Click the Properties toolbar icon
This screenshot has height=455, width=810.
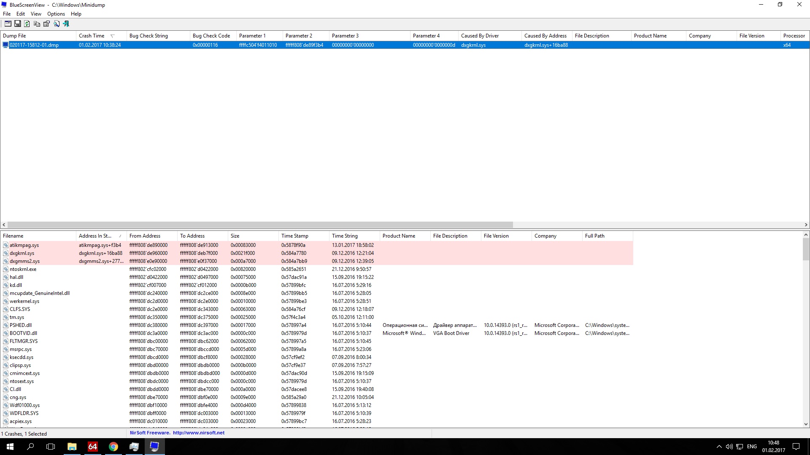tap(46, 24)
